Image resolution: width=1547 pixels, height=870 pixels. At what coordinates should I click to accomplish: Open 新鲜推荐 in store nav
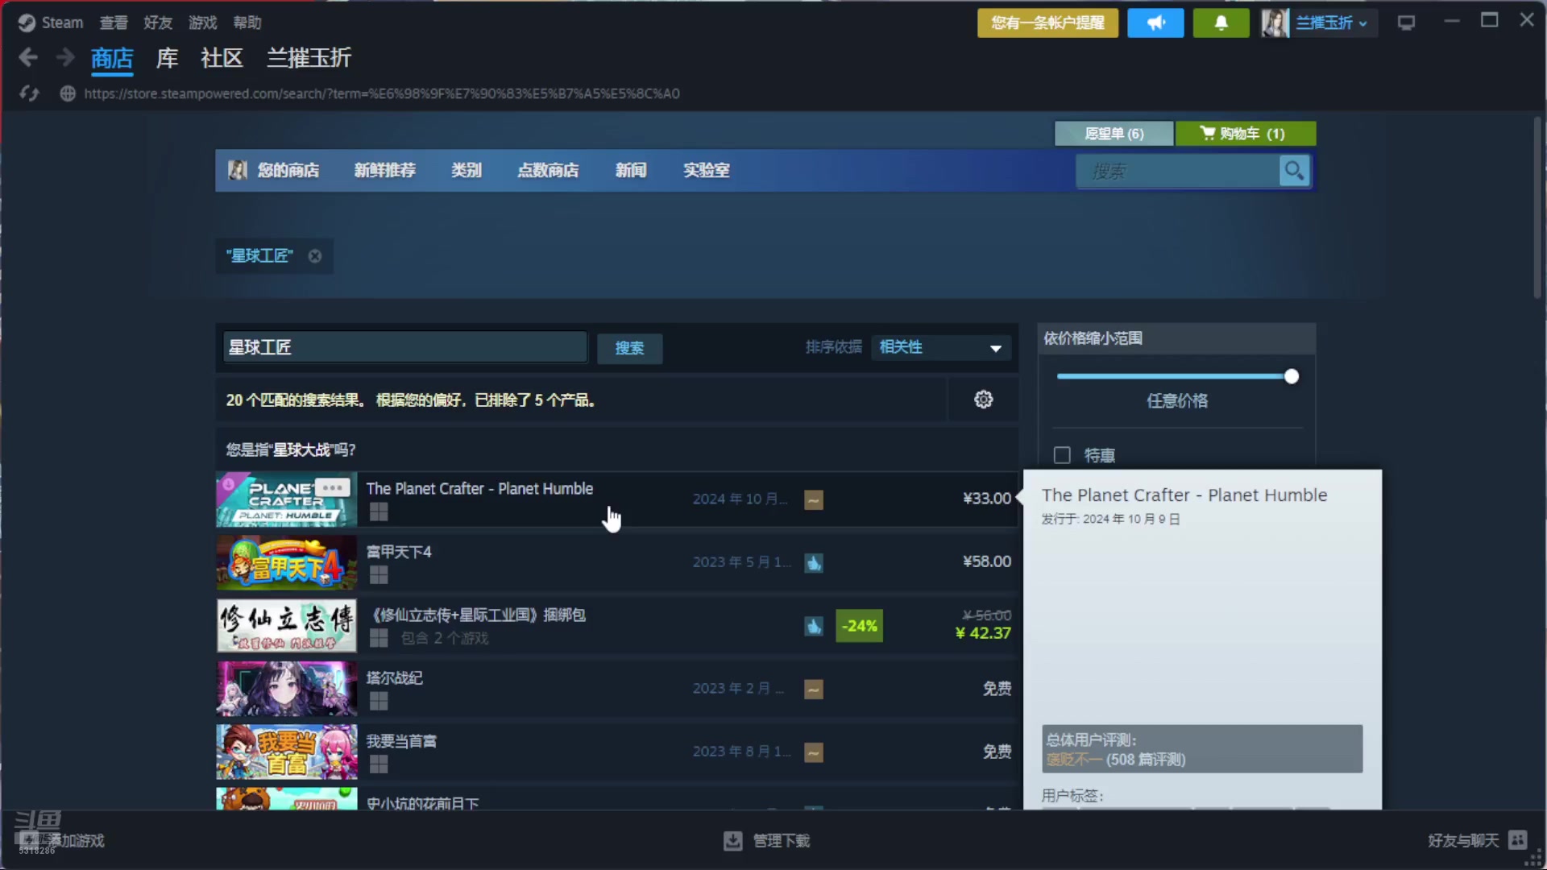coord(385,171)
